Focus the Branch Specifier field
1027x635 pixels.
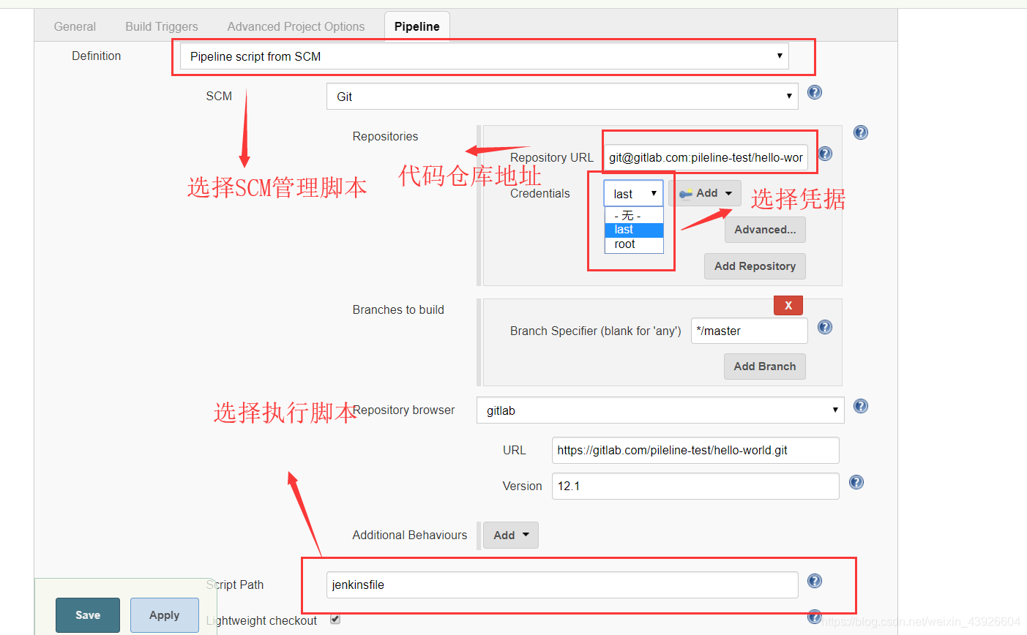[x=750, y=331]
